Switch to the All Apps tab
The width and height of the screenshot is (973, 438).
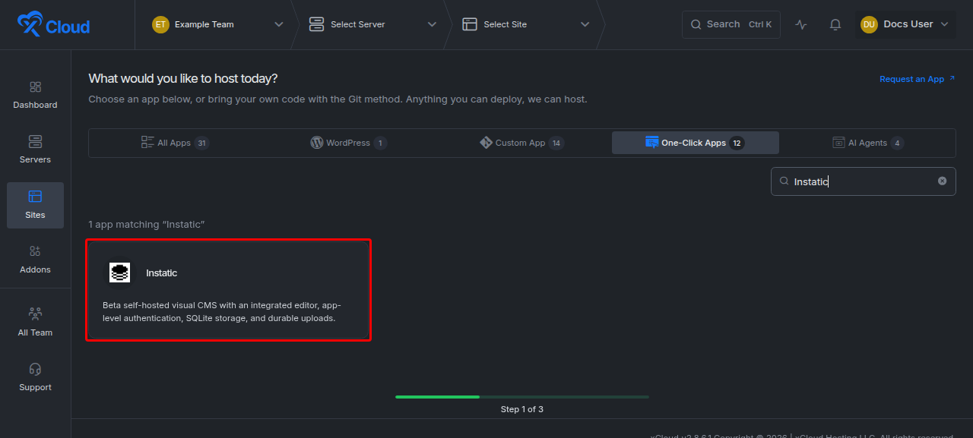tap(174, 143)
